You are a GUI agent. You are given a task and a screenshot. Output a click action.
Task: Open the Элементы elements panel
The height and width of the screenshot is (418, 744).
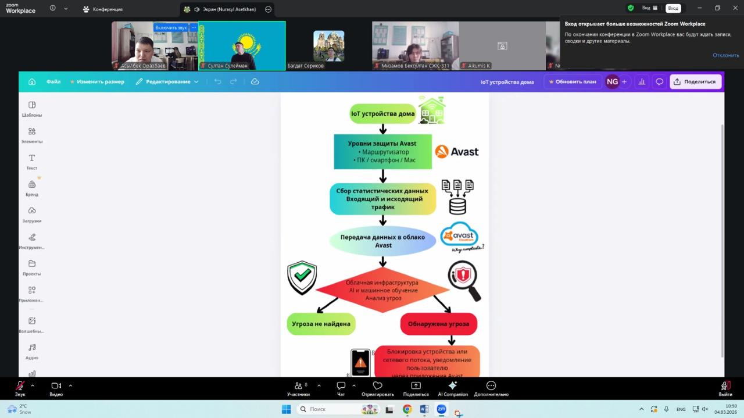32,135
